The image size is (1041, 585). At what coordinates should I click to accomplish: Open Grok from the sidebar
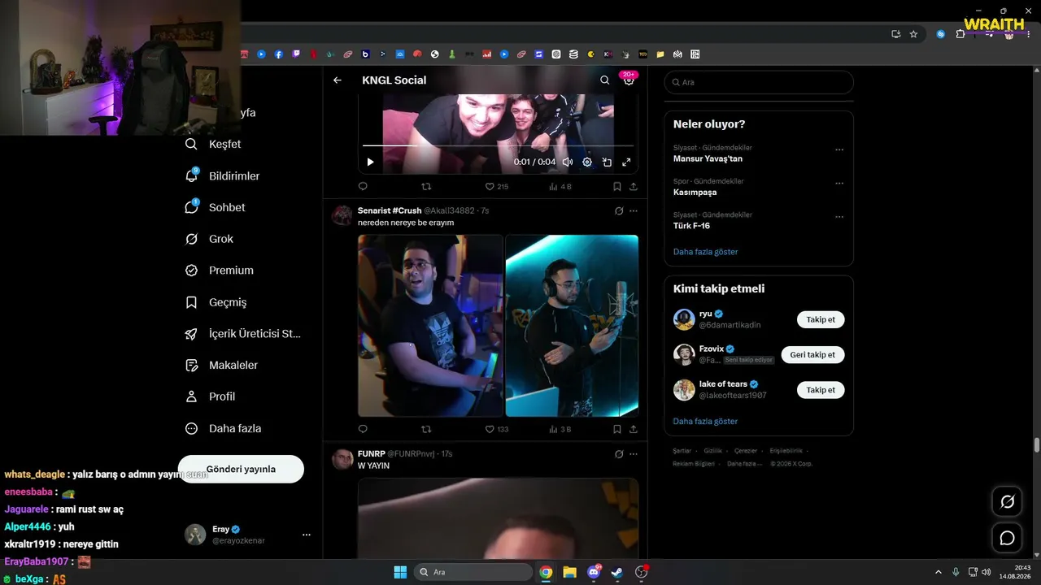(210, 239)
